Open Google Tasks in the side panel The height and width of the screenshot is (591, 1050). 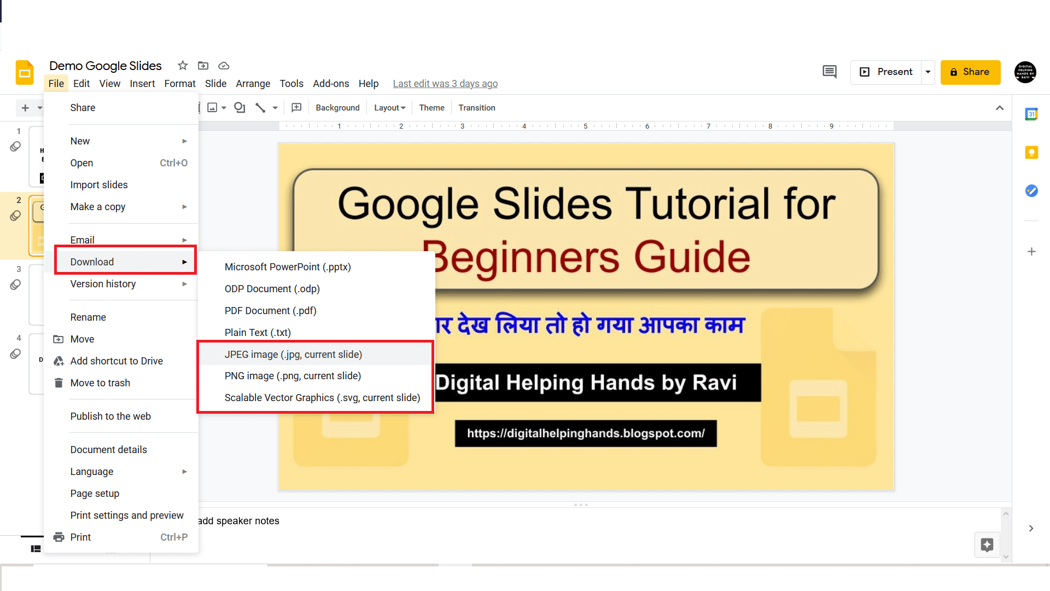tap(1031, 191)
